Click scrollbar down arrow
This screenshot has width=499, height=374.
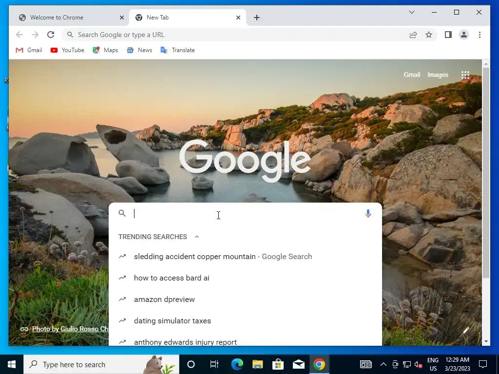pyautogui.click(x=486, y=341)
